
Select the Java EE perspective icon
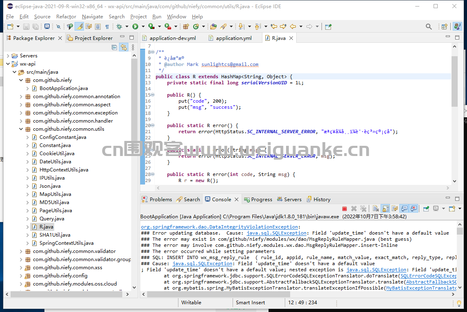click(x=457, y=27)
